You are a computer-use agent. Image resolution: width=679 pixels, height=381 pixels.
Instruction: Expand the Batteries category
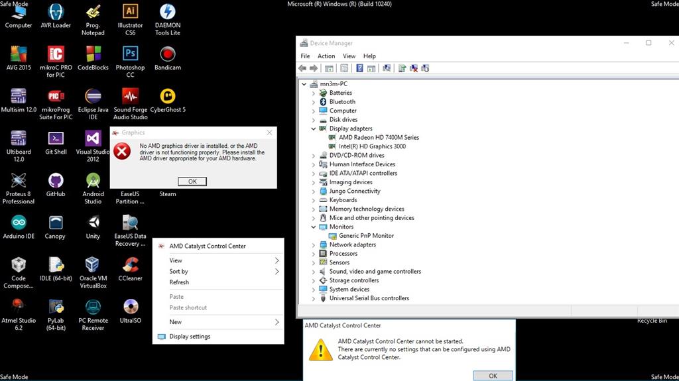pyautogui.click(x=314, y=93)
